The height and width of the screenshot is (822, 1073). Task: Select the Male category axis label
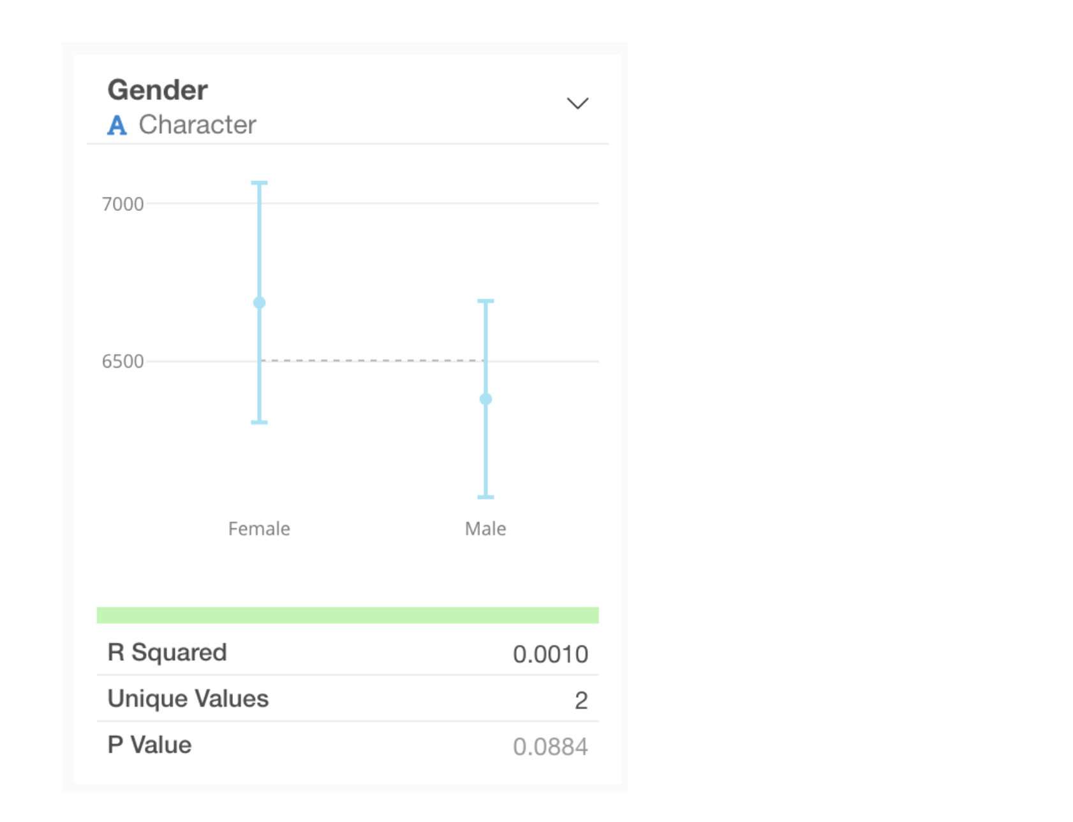485,529
